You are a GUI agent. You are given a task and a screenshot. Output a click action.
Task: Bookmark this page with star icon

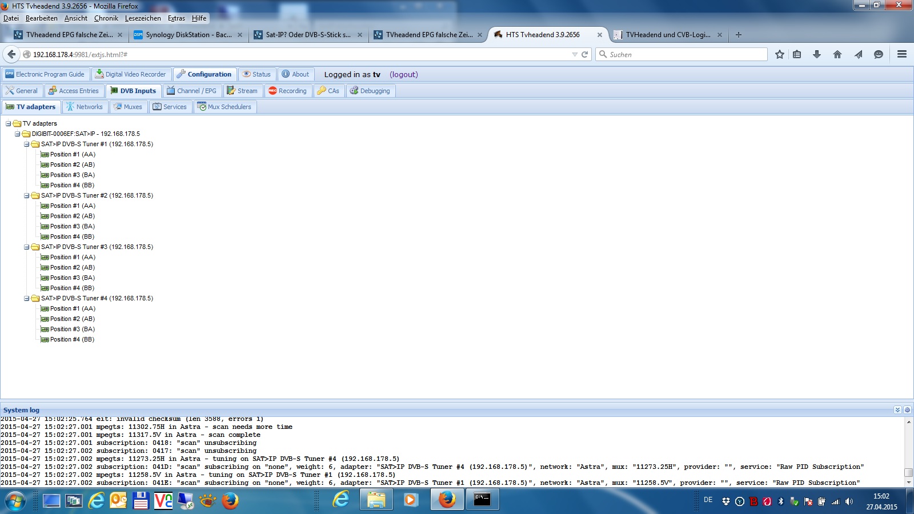(780, 54)
